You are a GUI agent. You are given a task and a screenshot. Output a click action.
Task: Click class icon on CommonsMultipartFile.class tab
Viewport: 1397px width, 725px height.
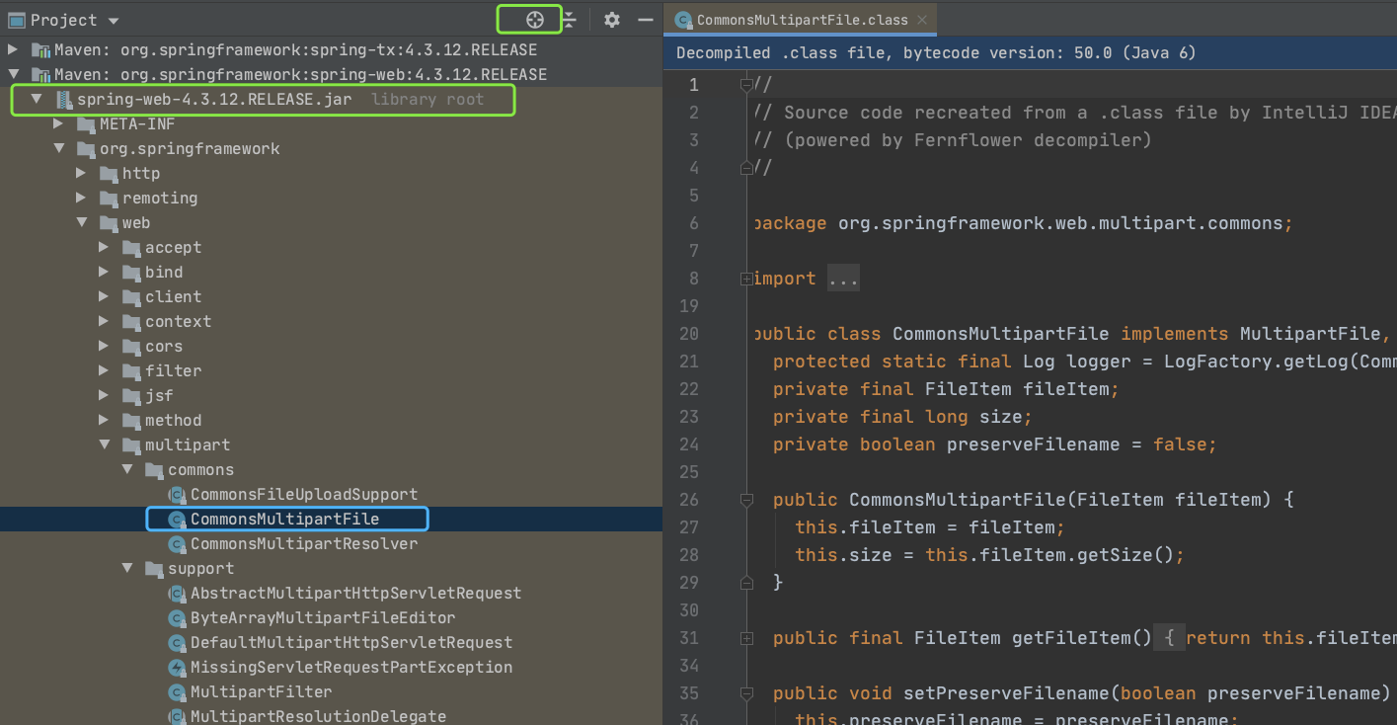pyautogui.click(x=683, y=20)
